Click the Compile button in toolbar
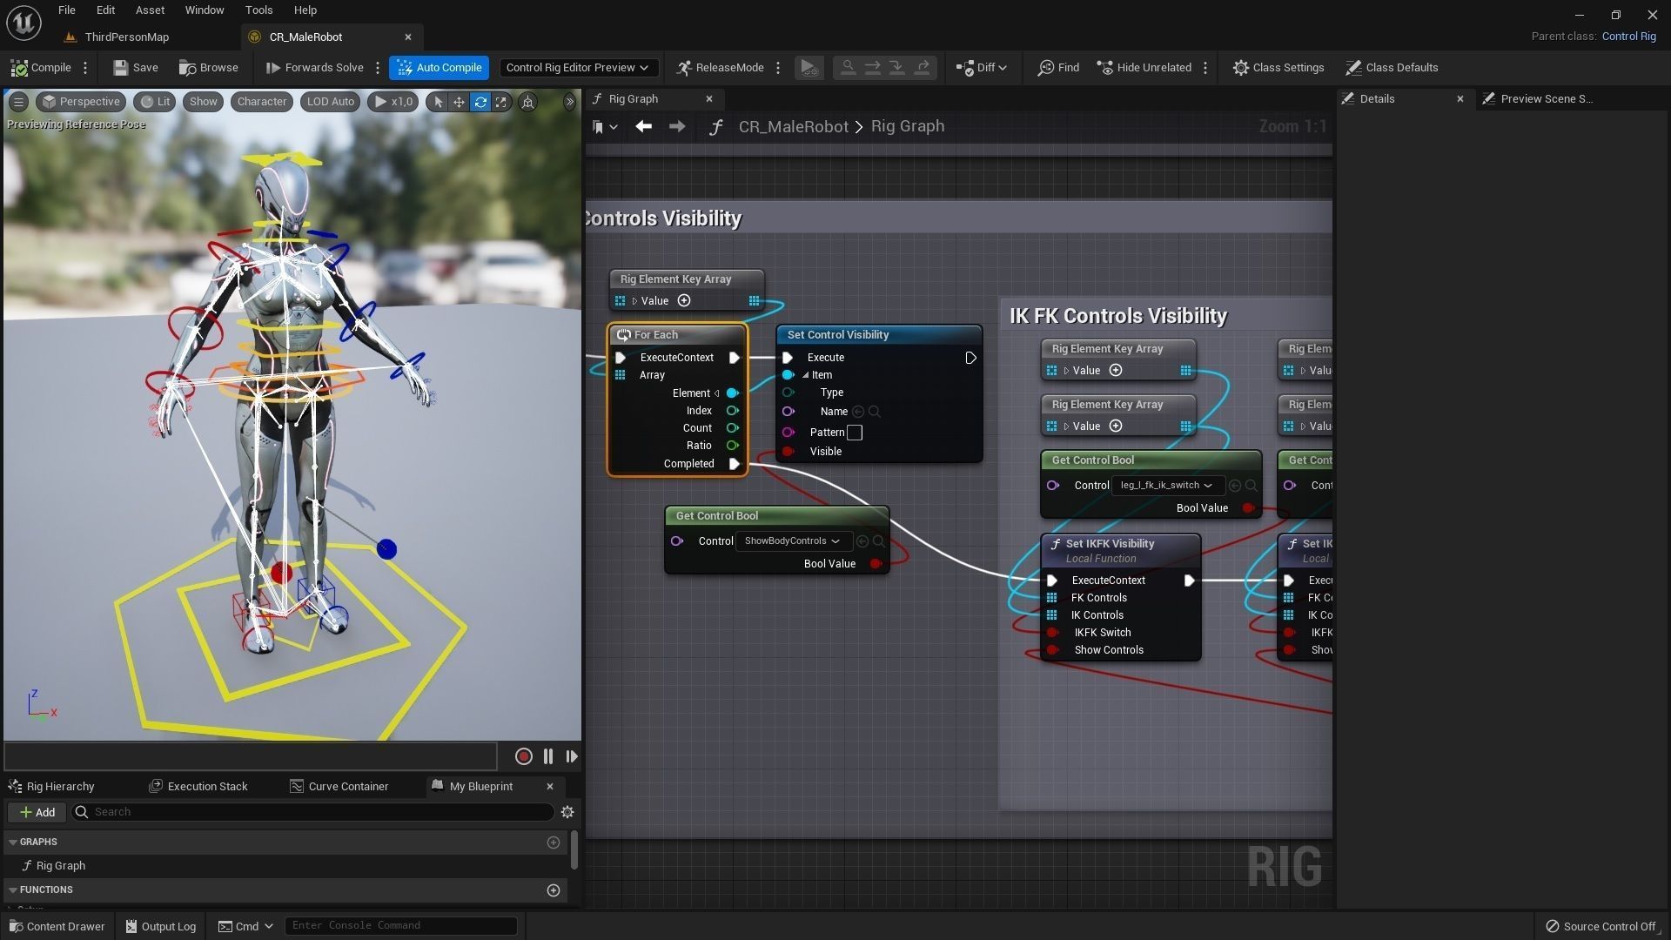The width and height of the screenshot is (1671, 940). click(41, 67)
